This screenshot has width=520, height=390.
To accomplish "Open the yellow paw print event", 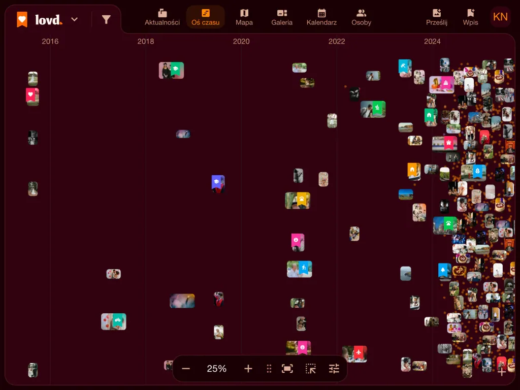I will [x=298, y=200].
